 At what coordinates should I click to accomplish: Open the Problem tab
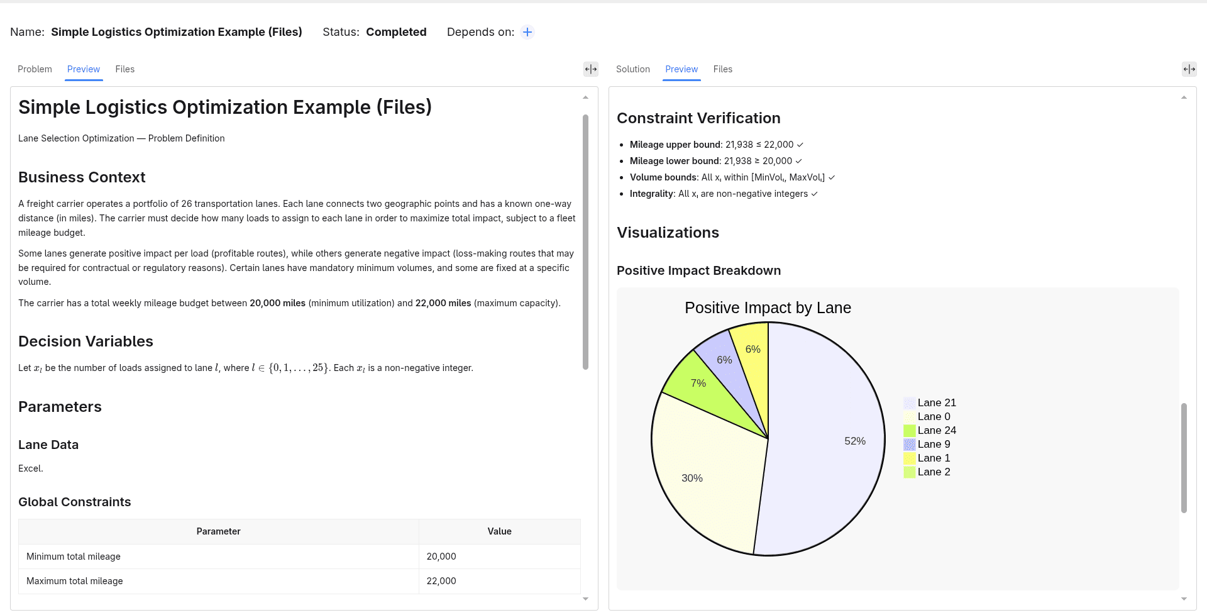click(35, 69)
